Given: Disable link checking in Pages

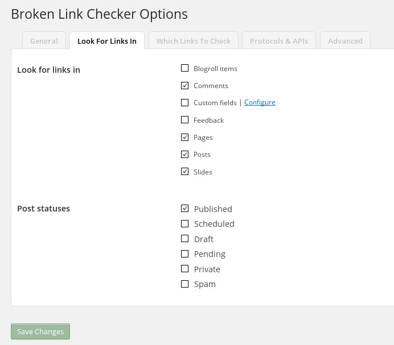Looking at the screenshot, I should [x=184, y=137].
